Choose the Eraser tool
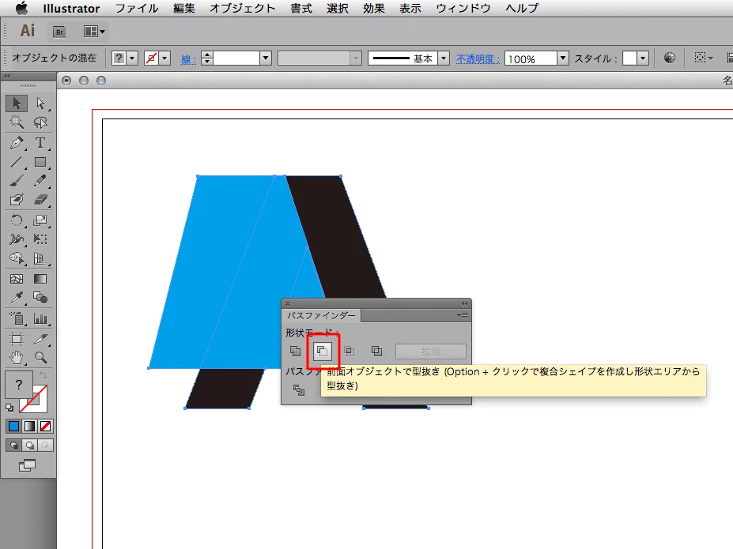Viewport: 733px width, 549px height. point(40,201)
